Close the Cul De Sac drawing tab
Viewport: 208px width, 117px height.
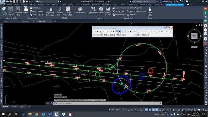50,21
